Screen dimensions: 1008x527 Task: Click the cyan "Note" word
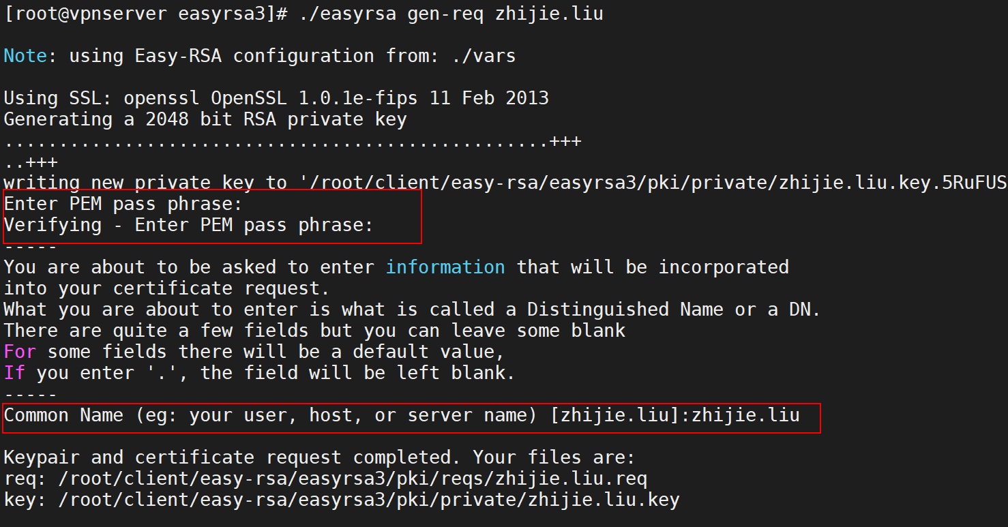(25, 56)
